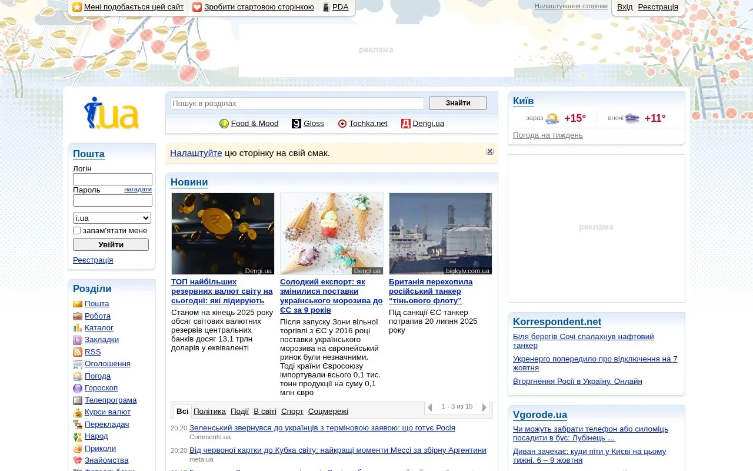Click the 'Korrespondent.net' heading link
Image resolution: width=753 pixels, height=471 pixels.
tap(557, 322)
